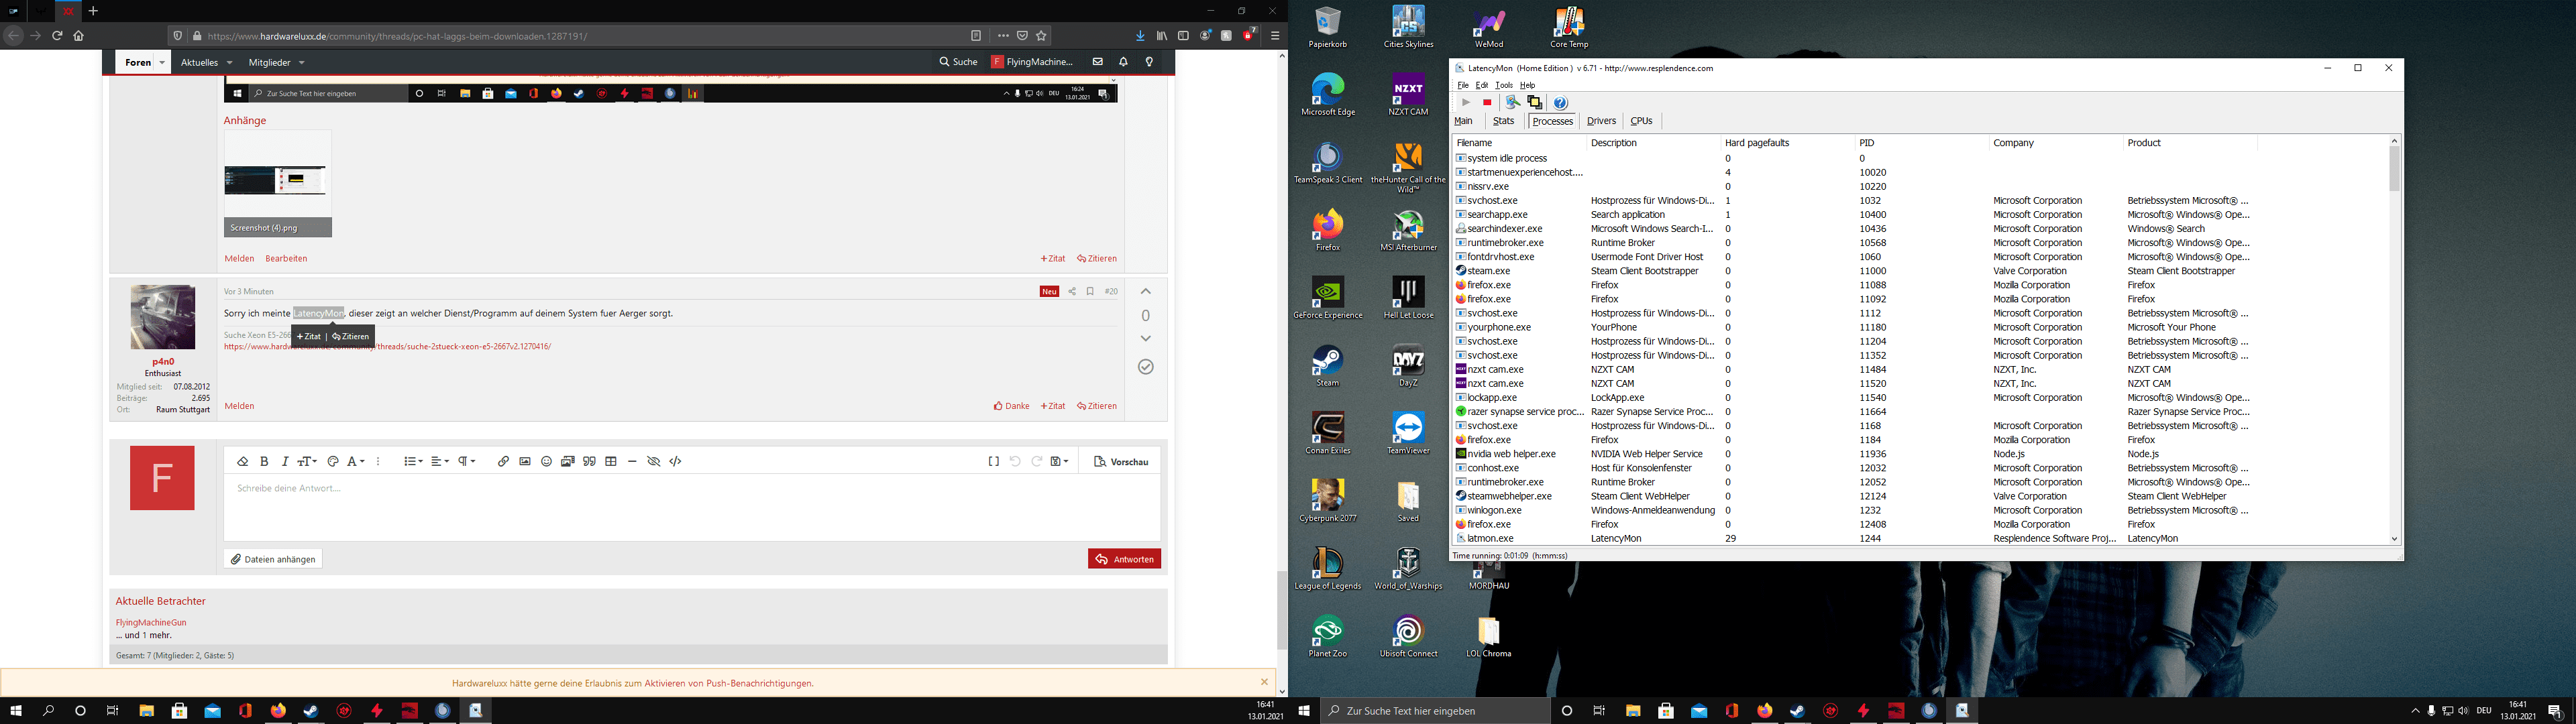Switch to the Stats tab in LatencyMon
This screenshot has height=724, width=2576.
(1504, 121)
